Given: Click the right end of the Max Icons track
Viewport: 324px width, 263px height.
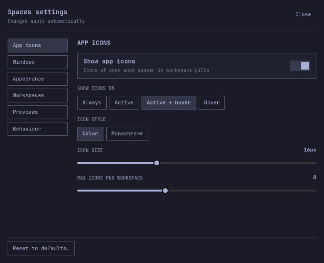Looking at the screenshot, I should coord(315,191).
